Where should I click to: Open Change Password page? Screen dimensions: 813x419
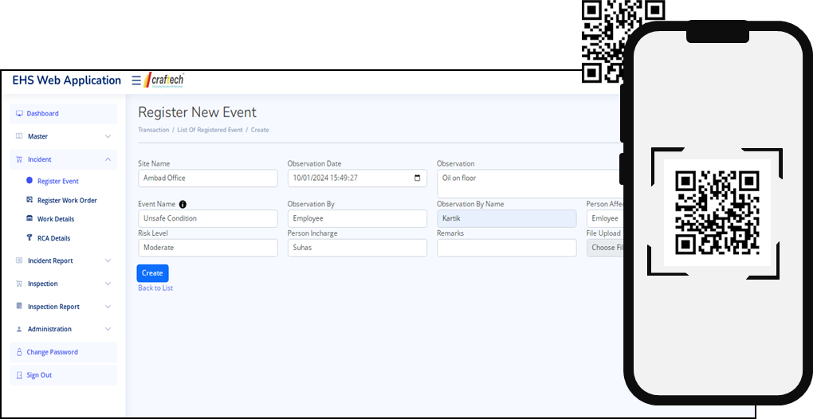(64, 352)
